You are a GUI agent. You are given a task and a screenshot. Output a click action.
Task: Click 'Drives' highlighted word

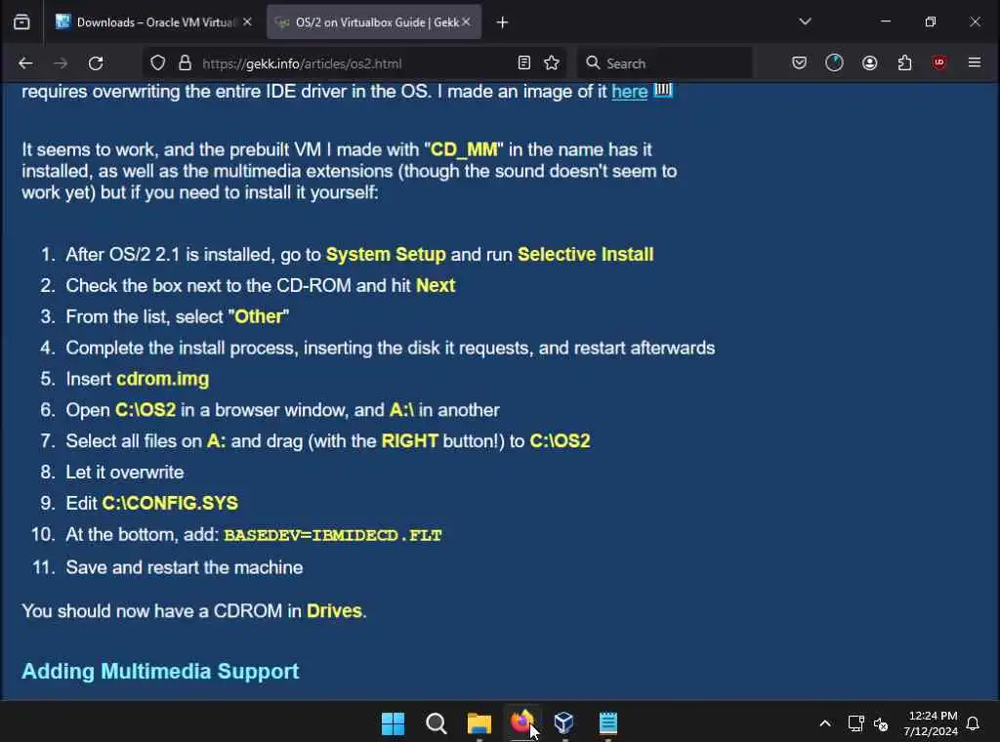334,610
